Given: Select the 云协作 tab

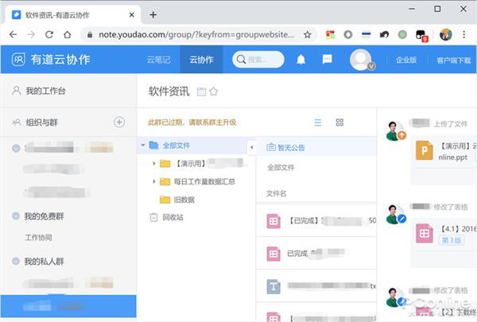Looking at the screenshot, I should pyautogui.click(x=201, y=60).
